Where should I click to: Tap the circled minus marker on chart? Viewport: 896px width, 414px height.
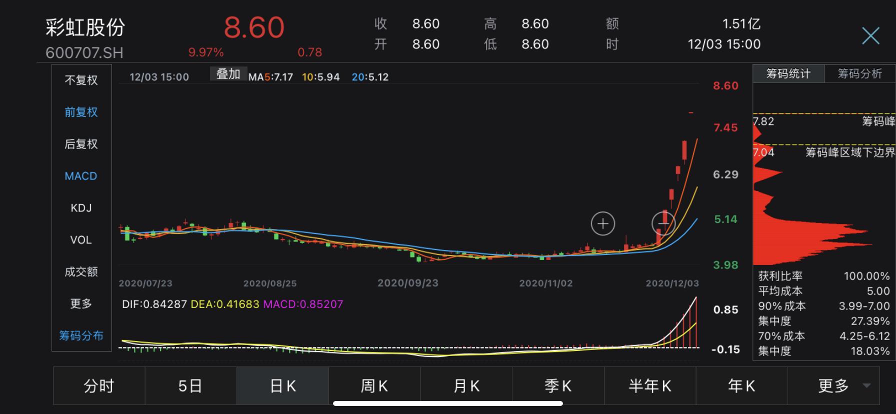tap(664, 223)
